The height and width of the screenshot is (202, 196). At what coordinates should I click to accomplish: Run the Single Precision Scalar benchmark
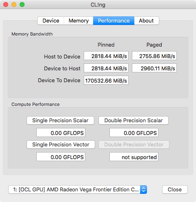[60, 120]
